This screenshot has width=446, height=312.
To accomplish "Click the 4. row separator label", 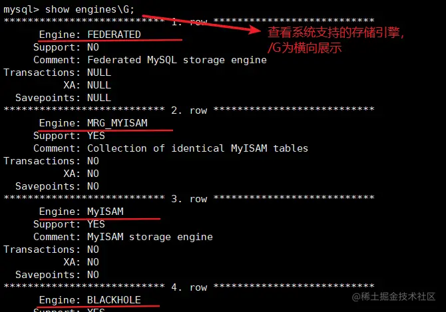I will (189, 287).
